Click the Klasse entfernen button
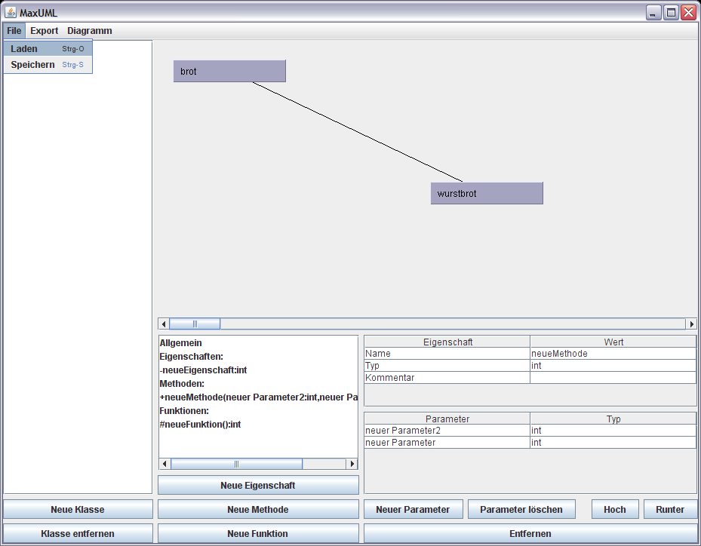Image resolution: width=701 pixels, height=546 pixels. tap(78, 534)
